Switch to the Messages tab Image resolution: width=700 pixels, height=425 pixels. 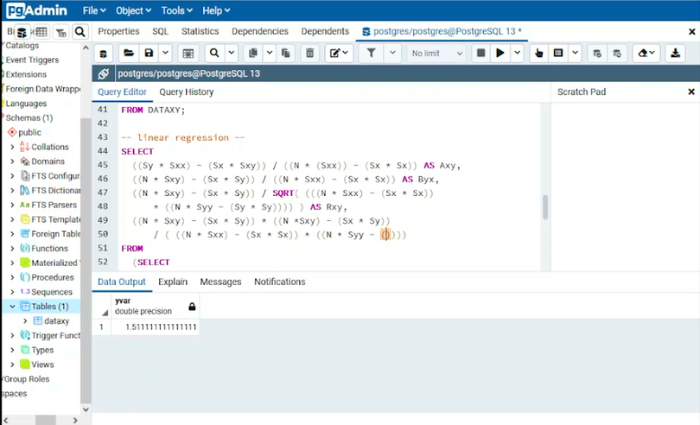[x=220, y=282]
